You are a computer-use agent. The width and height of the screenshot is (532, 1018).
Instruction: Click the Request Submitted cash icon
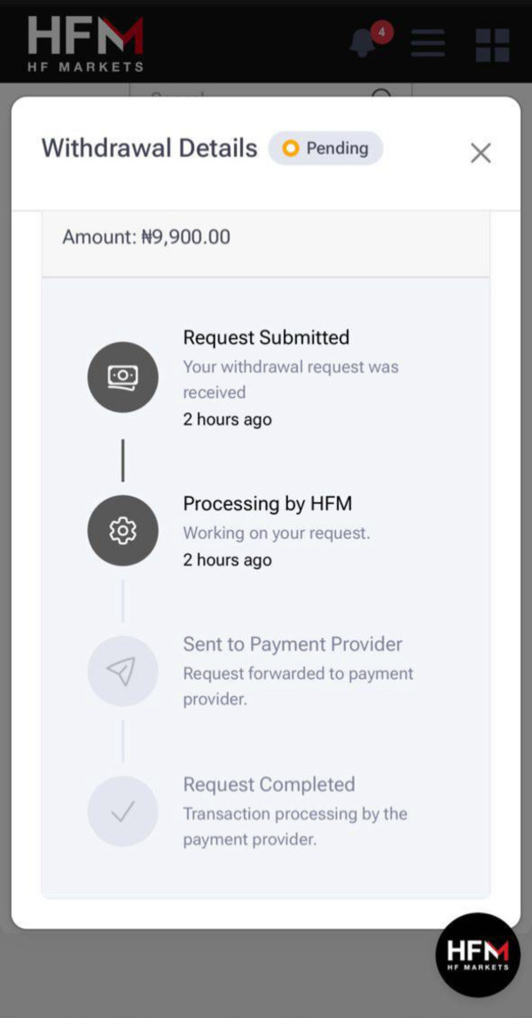(122, 377)
